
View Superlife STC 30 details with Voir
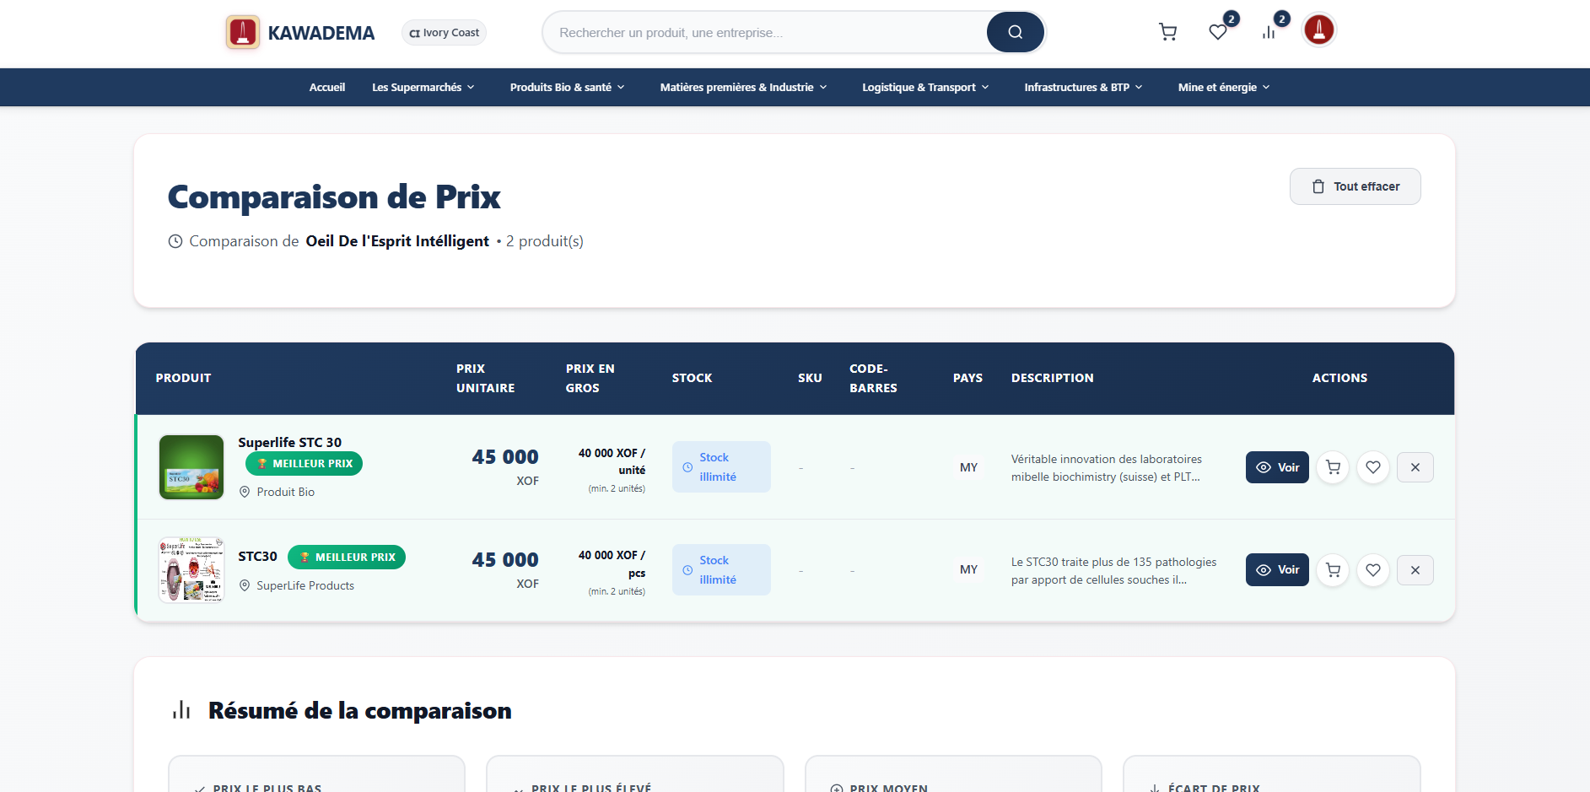pos(1276,466)
